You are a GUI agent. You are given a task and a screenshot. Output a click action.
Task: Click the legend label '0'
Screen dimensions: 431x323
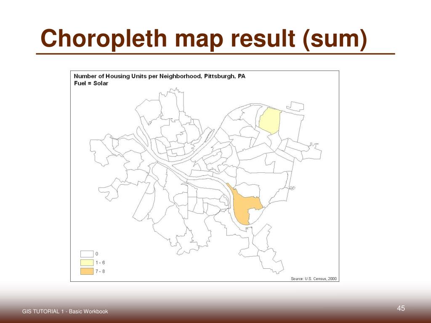click(x=97, y=254)
